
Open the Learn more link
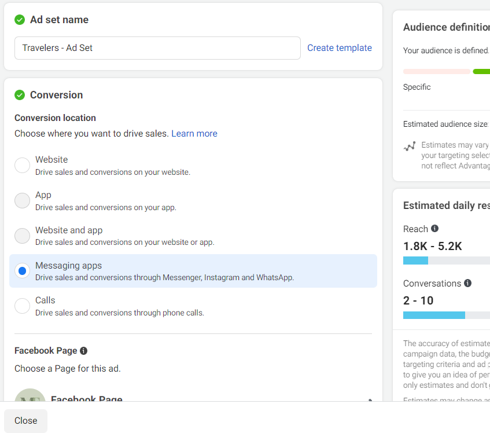pos(194,134)
